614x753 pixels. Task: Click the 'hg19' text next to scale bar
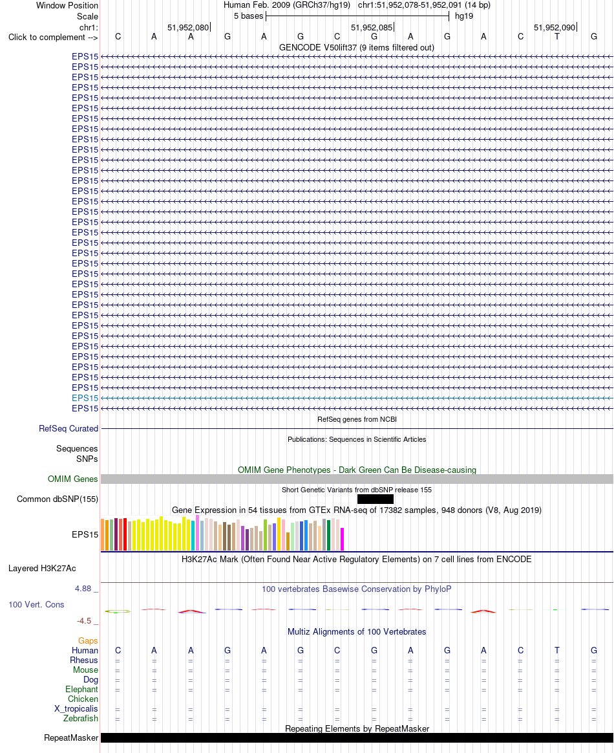pos(464,16)
